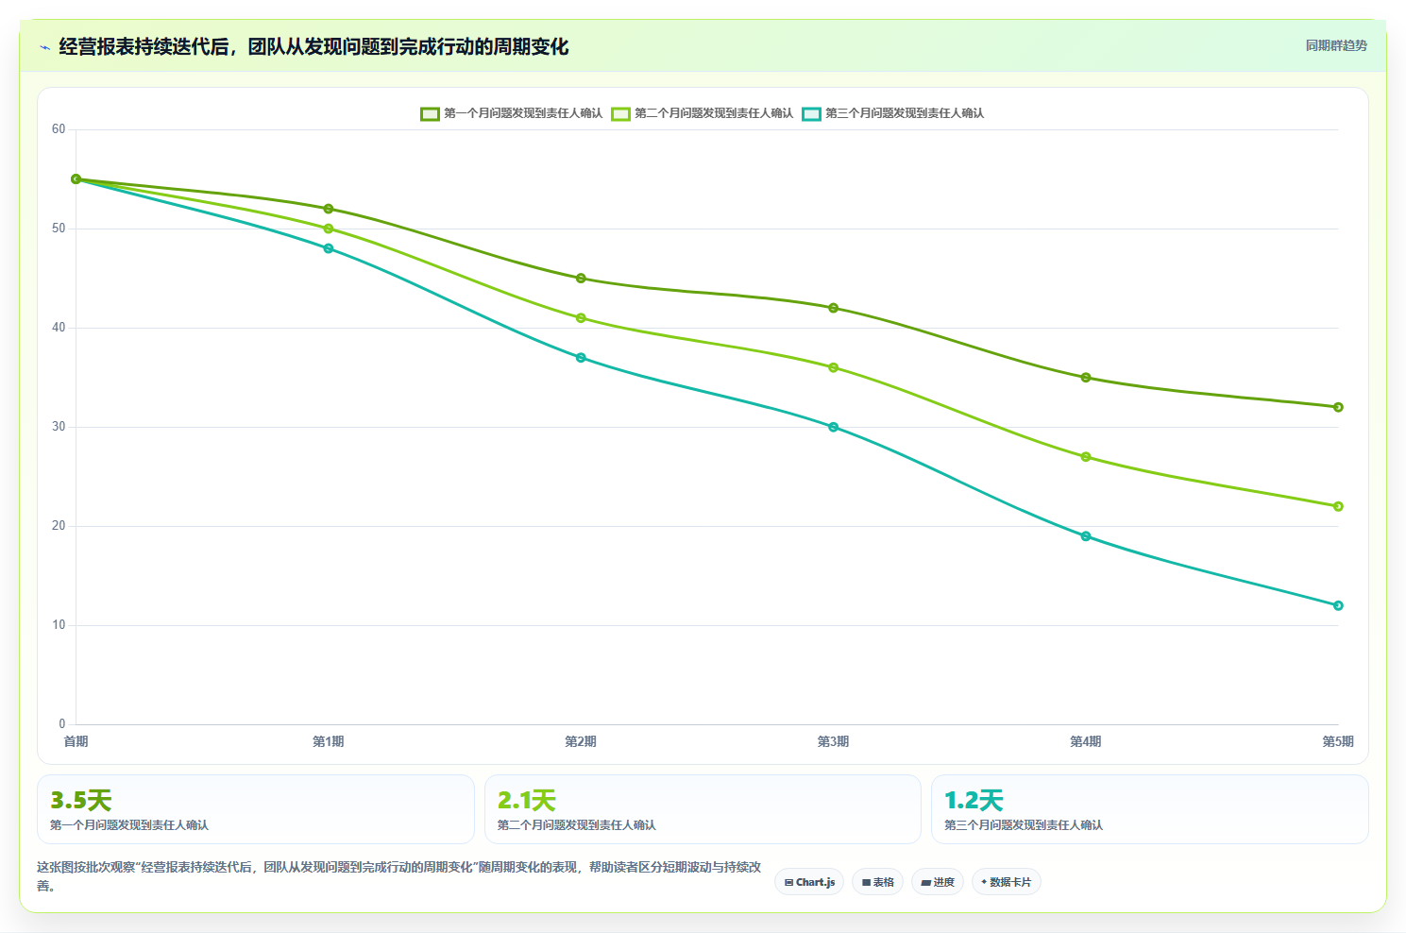Image resolution: width=1406 pixels, height=933 pixels.
Task: Click y-axis value 30
Action: [x=59, y=427]
